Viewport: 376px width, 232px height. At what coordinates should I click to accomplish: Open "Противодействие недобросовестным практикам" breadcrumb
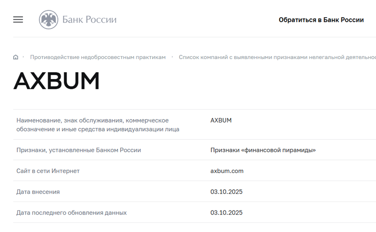pos(98,57)
